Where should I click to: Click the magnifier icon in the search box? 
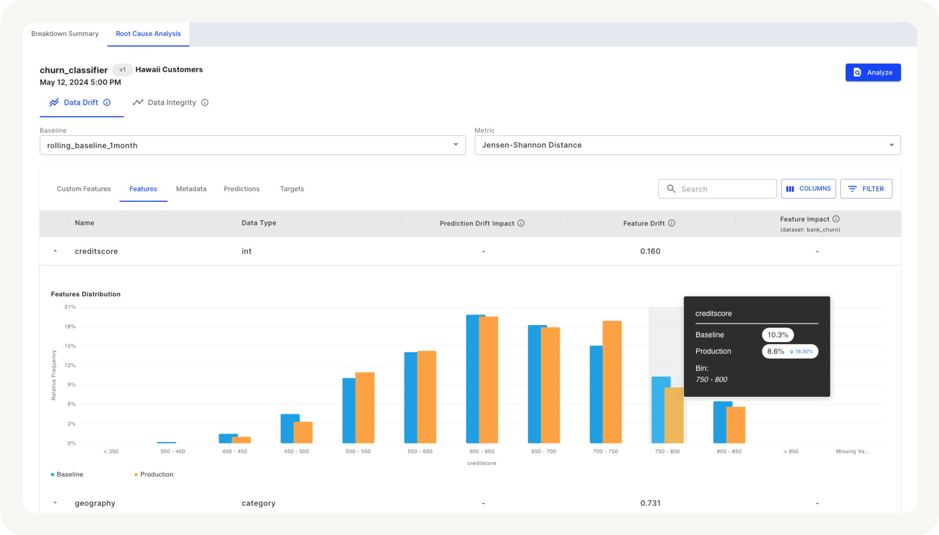671,189
